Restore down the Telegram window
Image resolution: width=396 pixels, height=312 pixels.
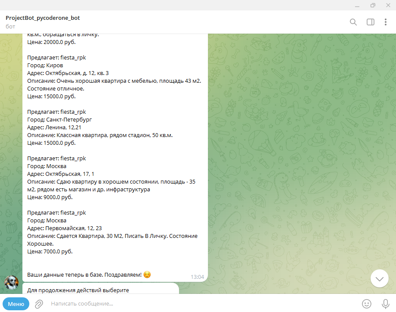[x=373, y=5]
